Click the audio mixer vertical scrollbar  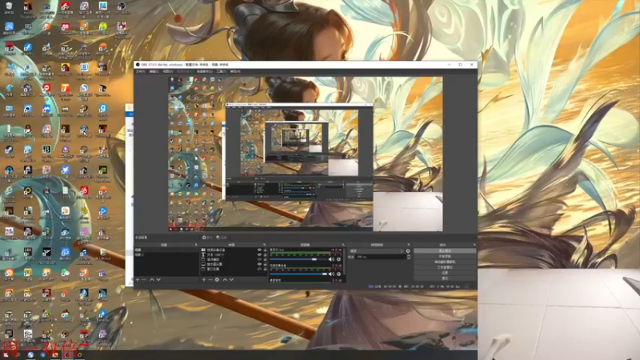coord(345,262)
